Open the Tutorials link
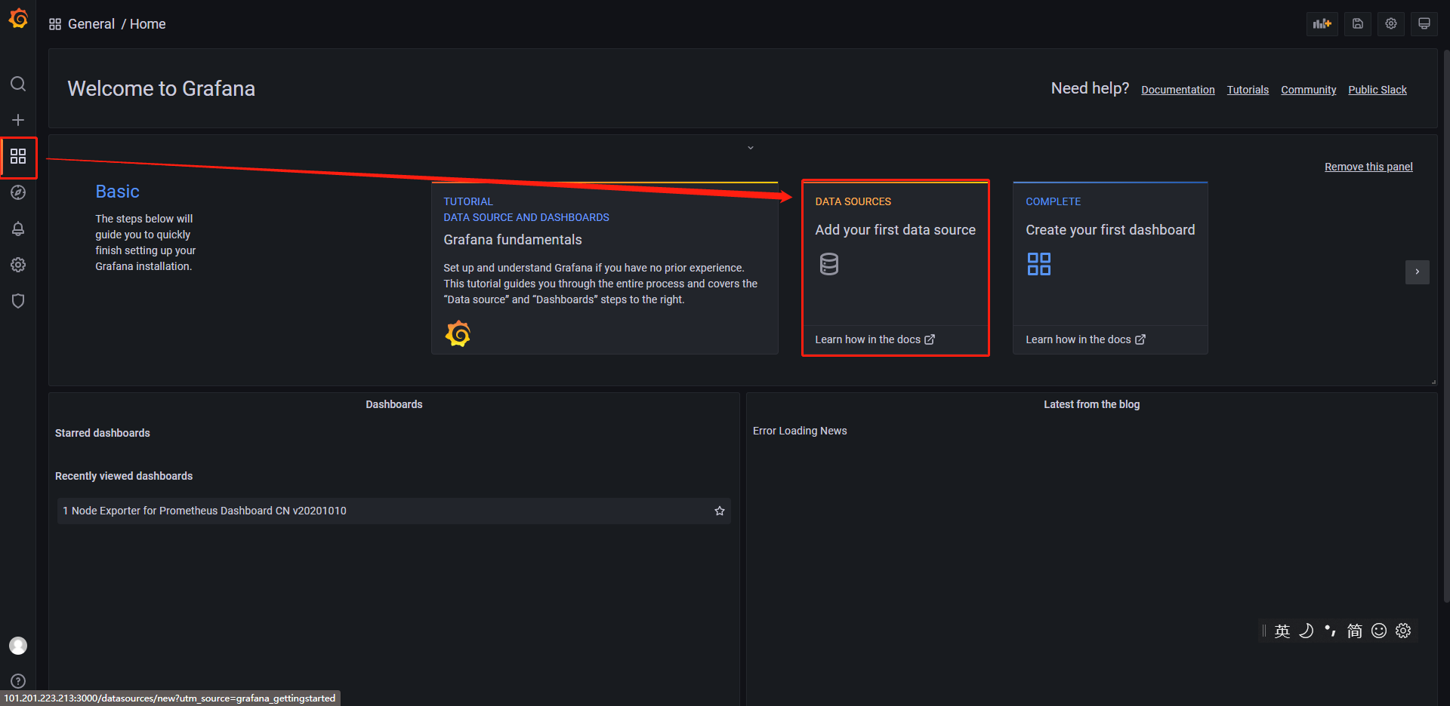Viewport: 1450px width, 706px height. 1248,90
